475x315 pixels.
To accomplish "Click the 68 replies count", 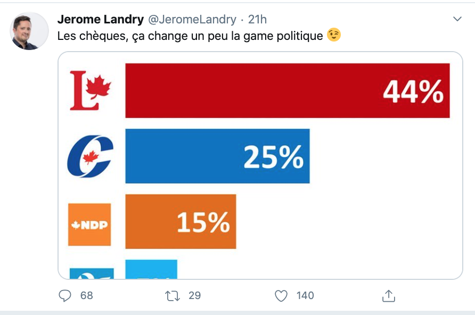I will [x=87, y=295].
